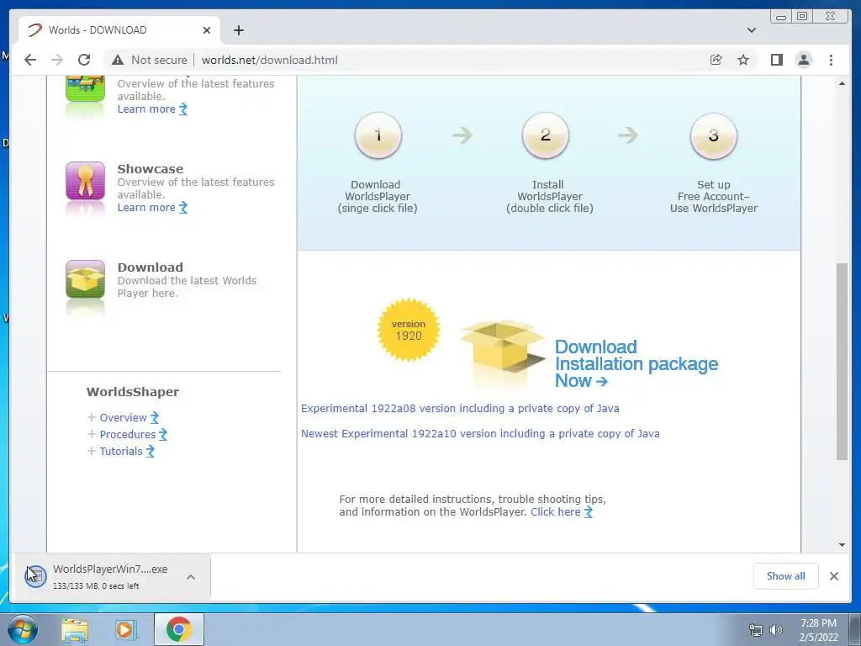Reload the worlds.net download page
Image resolution: width=861 pixels, height=646 pixels.
(x=84, y=60)
